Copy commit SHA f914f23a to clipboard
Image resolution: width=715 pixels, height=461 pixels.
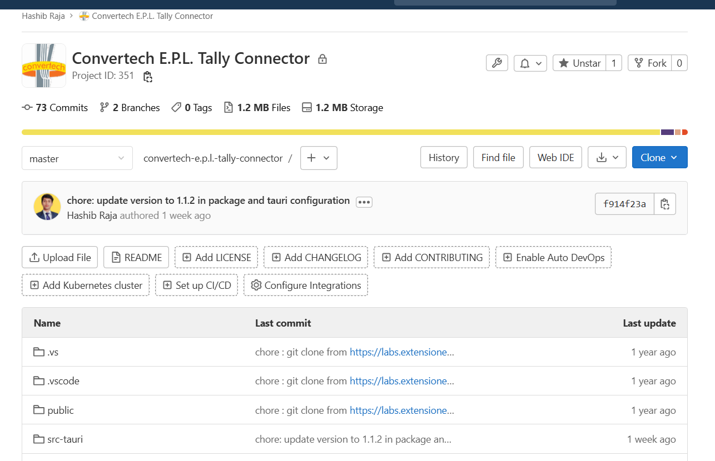pos(664,204)
